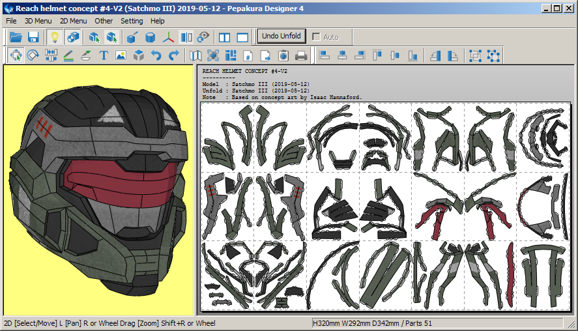This screenshot has width=578, height=331.
Task: Click the Align Bottom icon
Action: coord(413,55)
